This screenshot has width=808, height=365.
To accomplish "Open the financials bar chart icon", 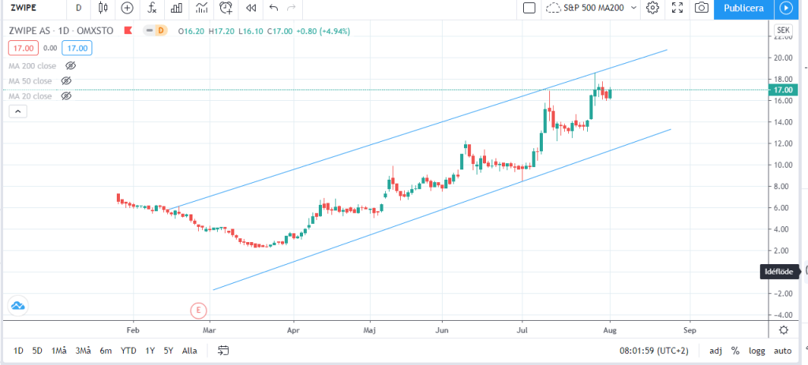I will tap(177, 8).
